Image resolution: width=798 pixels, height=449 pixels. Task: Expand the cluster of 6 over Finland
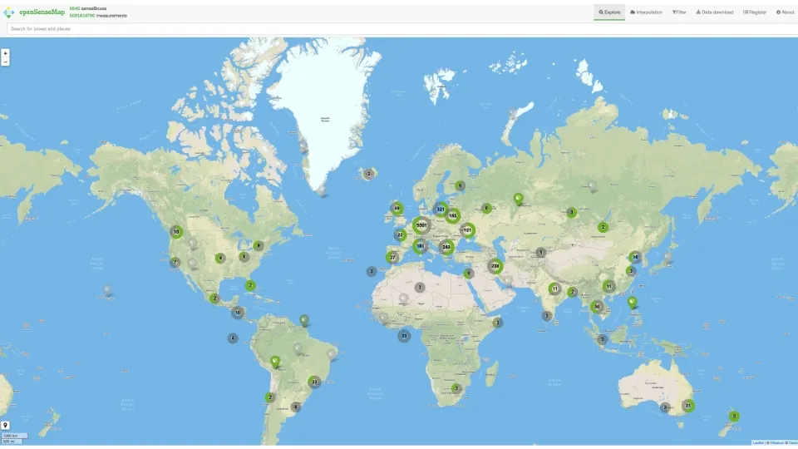(460, 185)
